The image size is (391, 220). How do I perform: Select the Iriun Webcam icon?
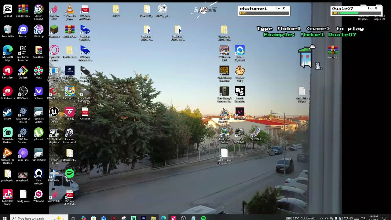coord(38,177)
